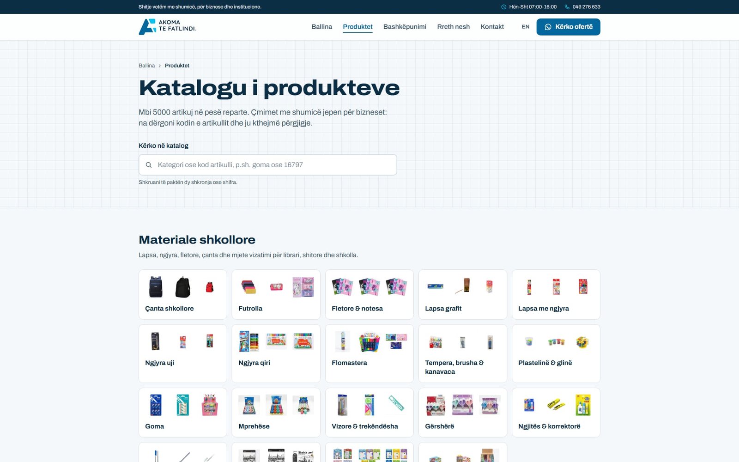Click the yellow glue tube thumbnail in Ngjitës
739x462 pixels.
click(x=556, y=405)
